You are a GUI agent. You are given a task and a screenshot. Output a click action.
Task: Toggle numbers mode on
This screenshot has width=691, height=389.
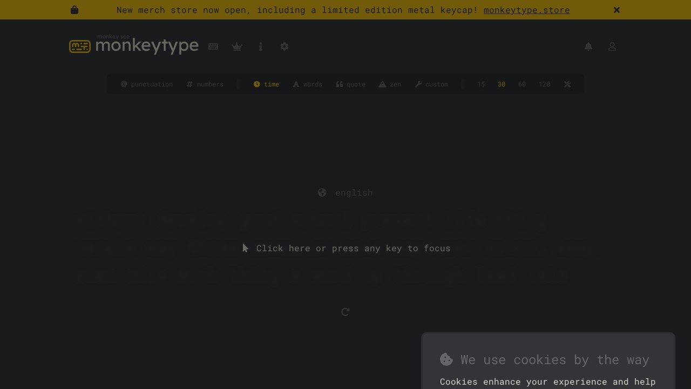(x=205, y=84)
